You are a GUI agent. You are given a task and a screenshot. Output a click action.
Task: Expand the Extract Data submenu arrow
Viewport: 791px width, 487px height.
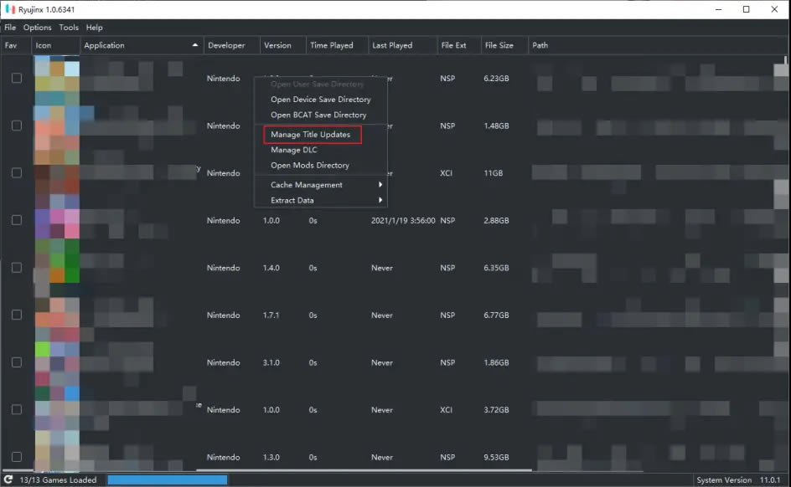[380, 201]
